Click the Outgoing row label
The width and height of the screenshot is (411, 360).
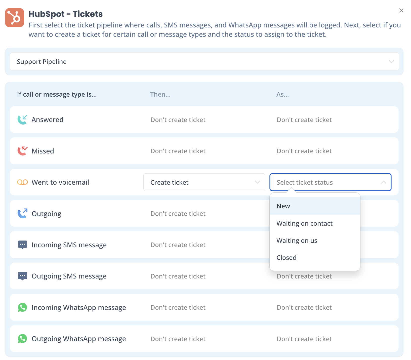(46, 214)
